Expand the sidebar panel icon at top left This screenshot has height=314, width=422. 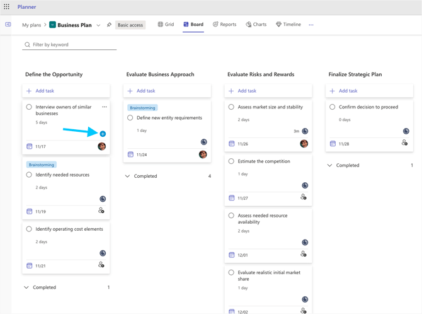[8, 25]
